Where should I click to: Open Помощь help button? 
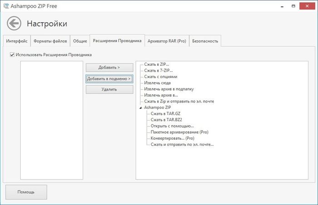pyautogui.click(x=26, y=192)
